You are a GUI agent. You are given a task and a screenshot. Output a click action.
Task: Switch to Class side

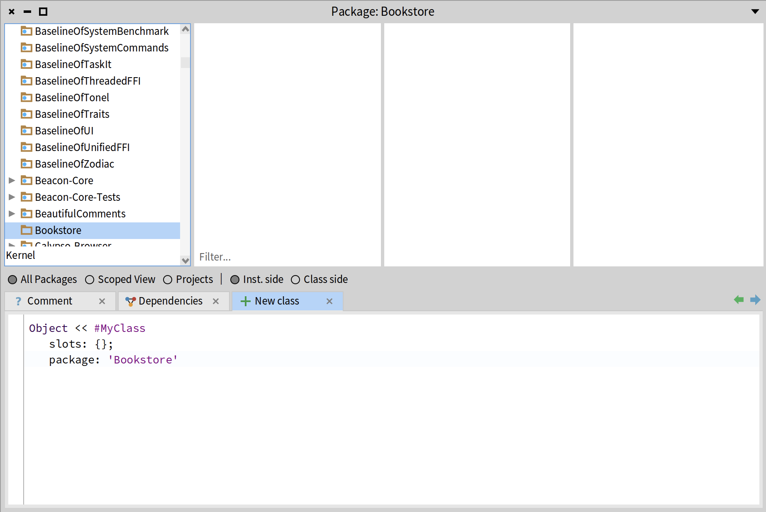pos(295,280)
